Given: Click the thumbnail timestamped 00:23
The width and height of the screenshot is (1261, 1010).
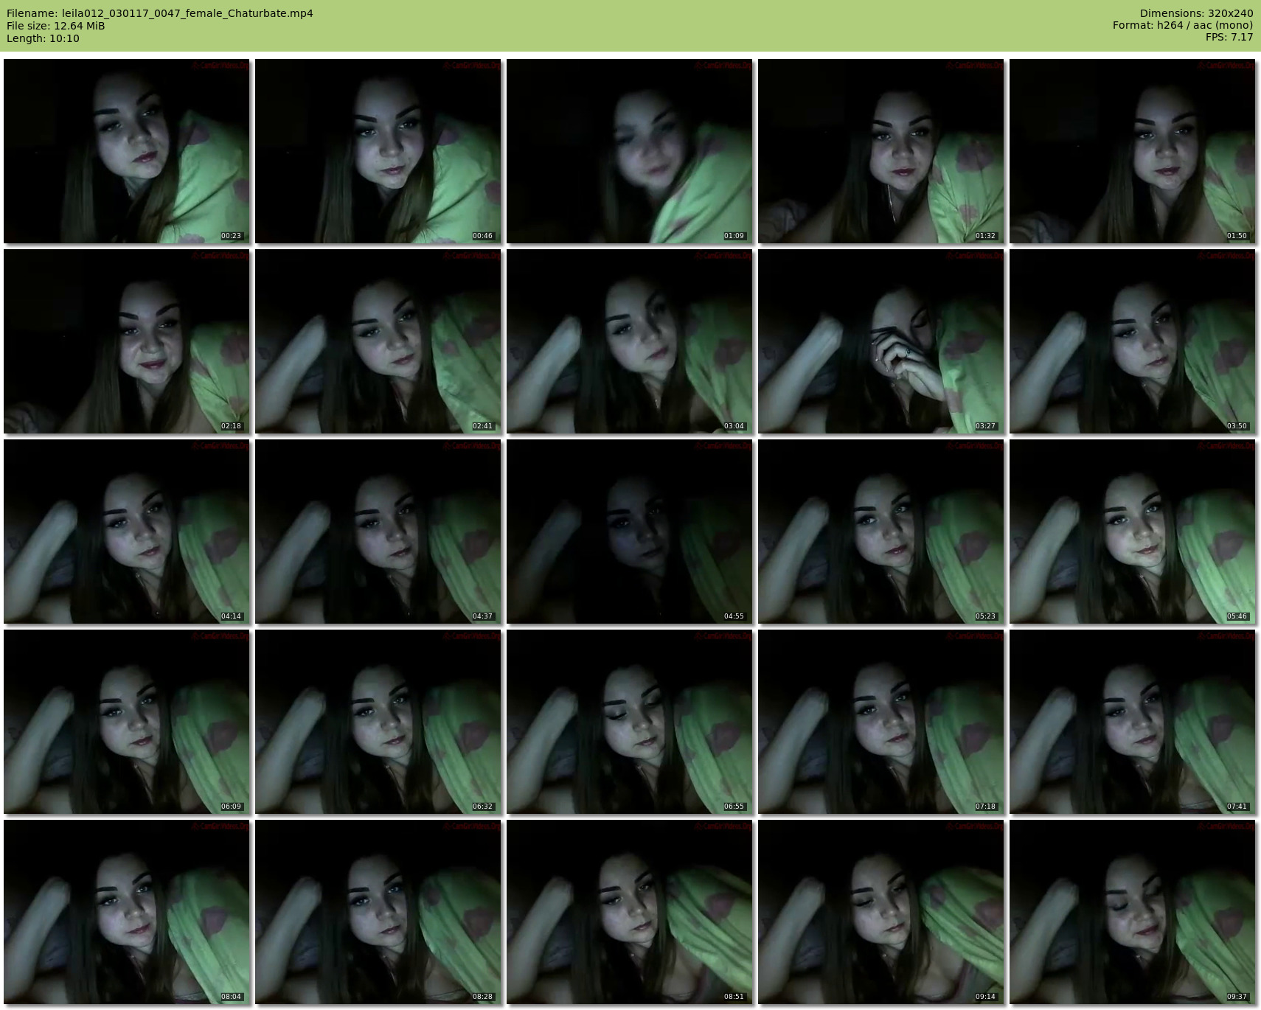Looking at the screenshot, I should pos(127,151).
